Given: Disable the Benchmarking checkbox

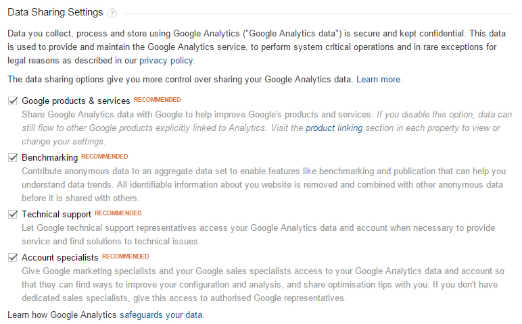Looking at the screenshot, I should tap(13, 157).
